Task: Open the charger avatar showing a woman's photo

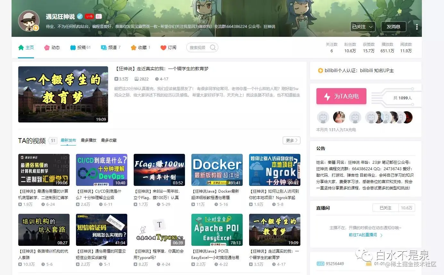Action: click(x=339, y=117)
